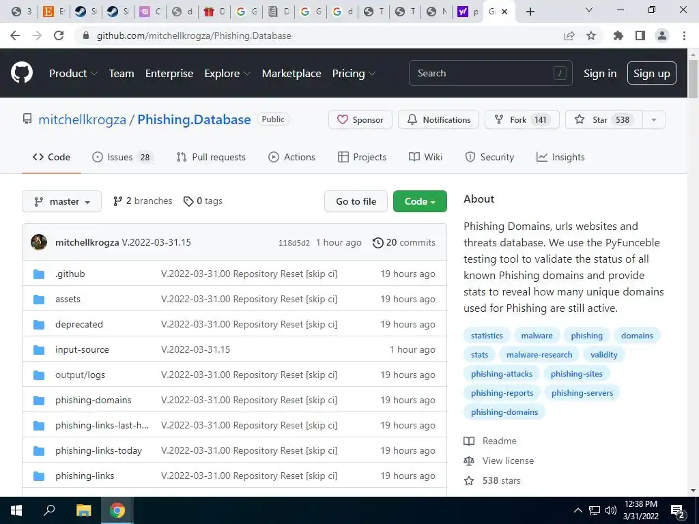This screenshot has width=699, height=524.
Task: Fork the repository
Action: [522, 119]
